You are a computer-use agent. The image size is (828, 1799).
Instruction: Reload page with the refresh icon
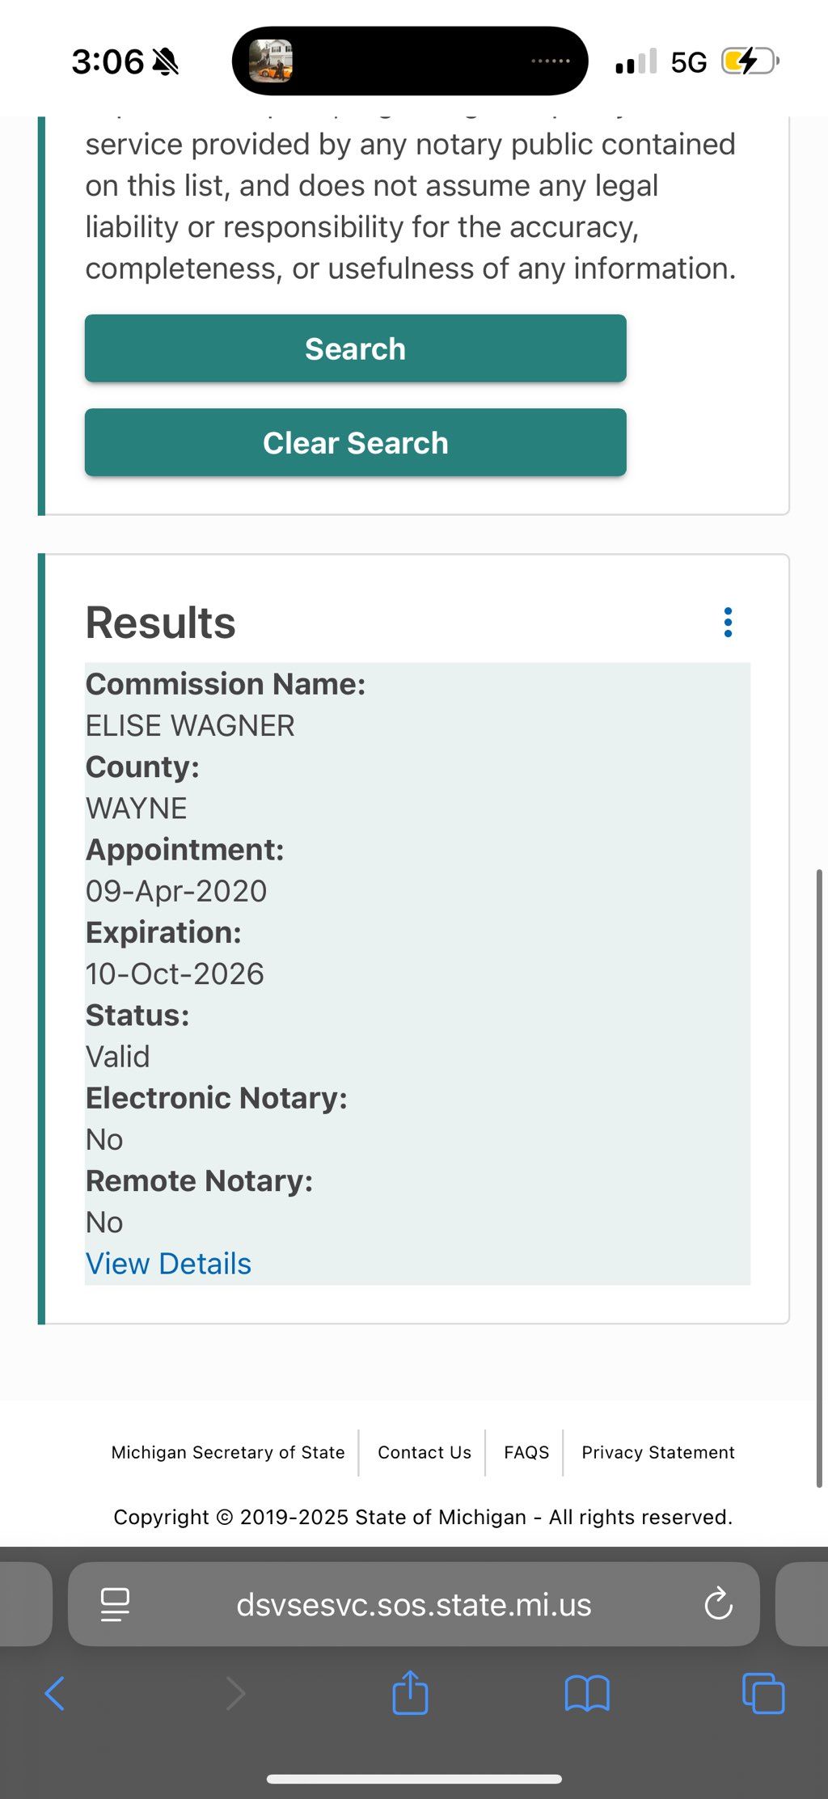[x=718, y=1604]
